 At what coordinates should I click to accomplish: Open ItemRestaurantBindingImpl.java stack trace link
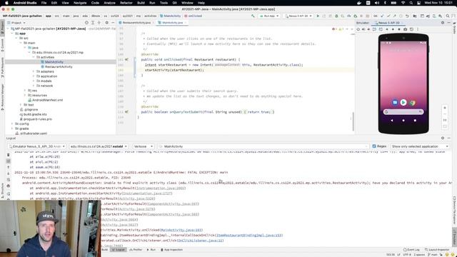click(248, 235)
